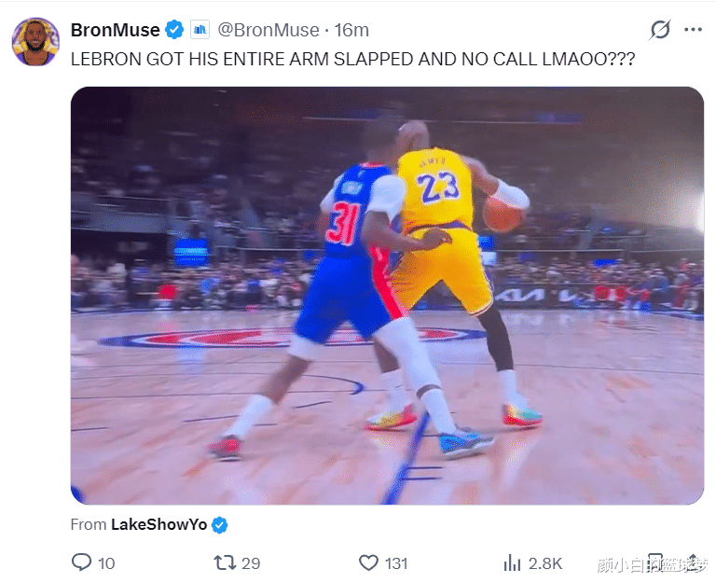Like the post with the heart icon
This screenshot has height=583, width=716.
pos(368,562)
